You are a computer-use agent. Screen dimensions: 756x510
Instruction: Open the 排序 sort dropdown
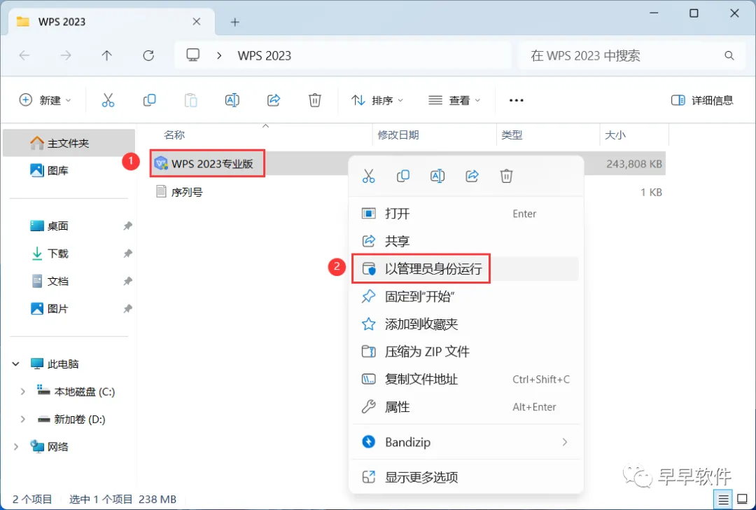click(x=377, y=100)
